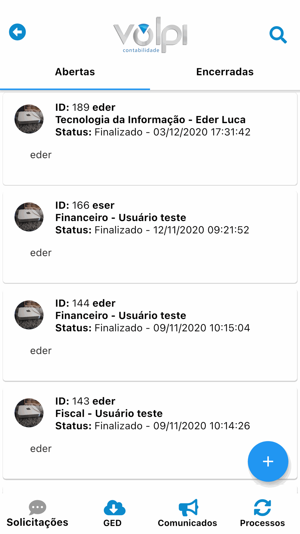300x534 pixels.
Task: Select Financeiro request ID 144
Action: (121, 316)
